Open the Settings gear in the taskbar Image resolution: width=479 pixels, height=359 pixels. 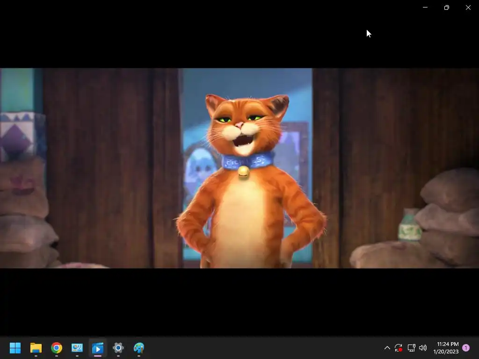pyautogui.click(x=118, y=348)
